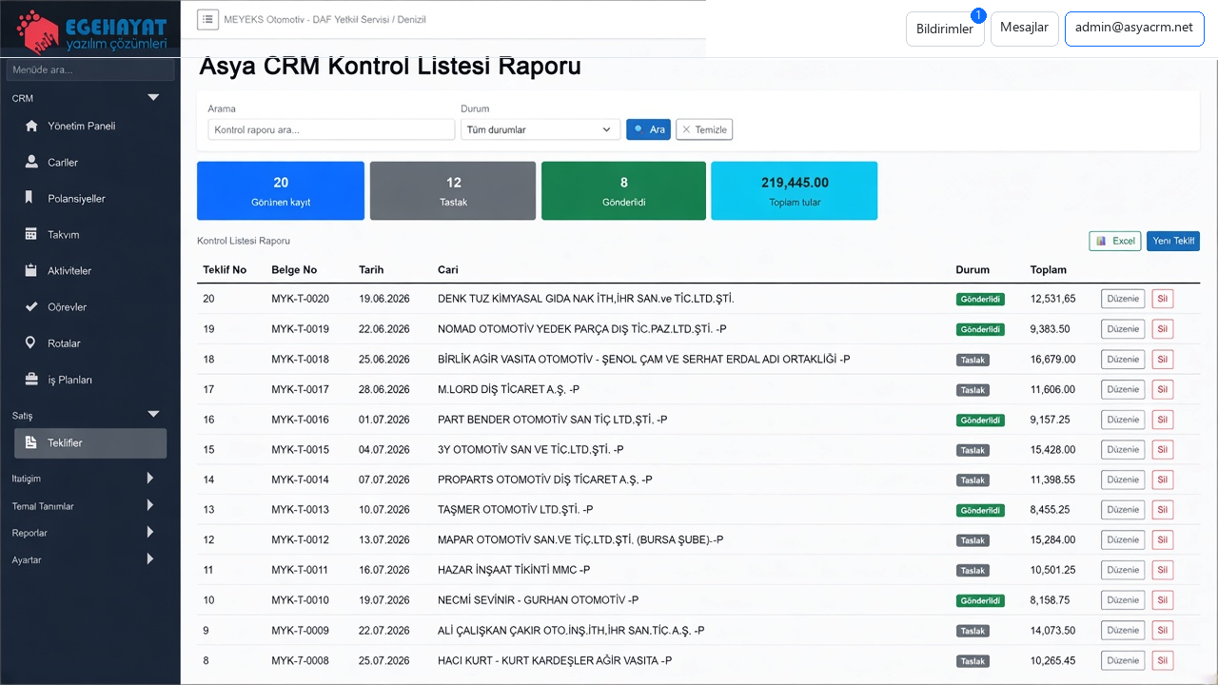The image size is (1218, 685).
Task: Click the Tarih column header
Action: (371, 270)
